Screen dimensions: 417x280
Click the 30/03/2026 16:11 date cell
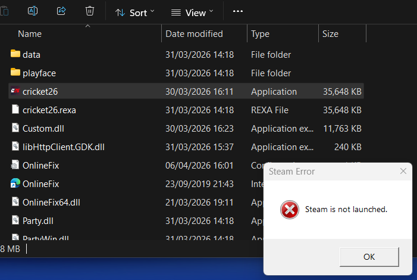pos(199,92)
